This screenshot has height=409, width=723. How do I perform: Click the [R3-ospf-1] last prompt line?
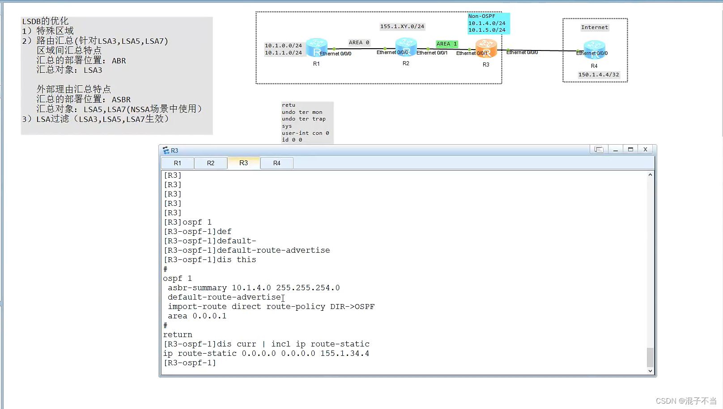pyautogui.click(x=190, y=363)
